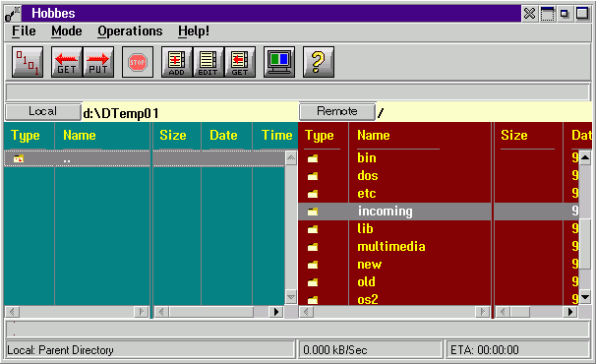Click the monitor connect toolbar icon
Image resolution: width=596 pixels, height=364 pixels.
pyautogui.click(x=279, y=62)
